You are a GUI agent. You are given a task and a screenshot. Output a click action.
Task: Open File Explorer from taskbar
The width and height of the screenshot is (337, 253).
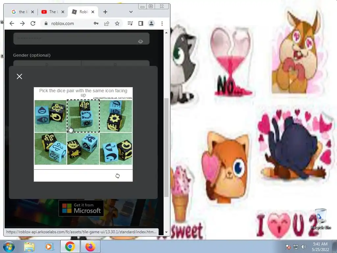(29, 247)
